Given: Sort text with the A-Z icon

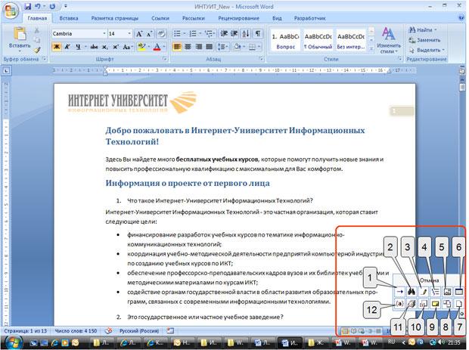Looking at the screenshot, I should tap(246, 33).
